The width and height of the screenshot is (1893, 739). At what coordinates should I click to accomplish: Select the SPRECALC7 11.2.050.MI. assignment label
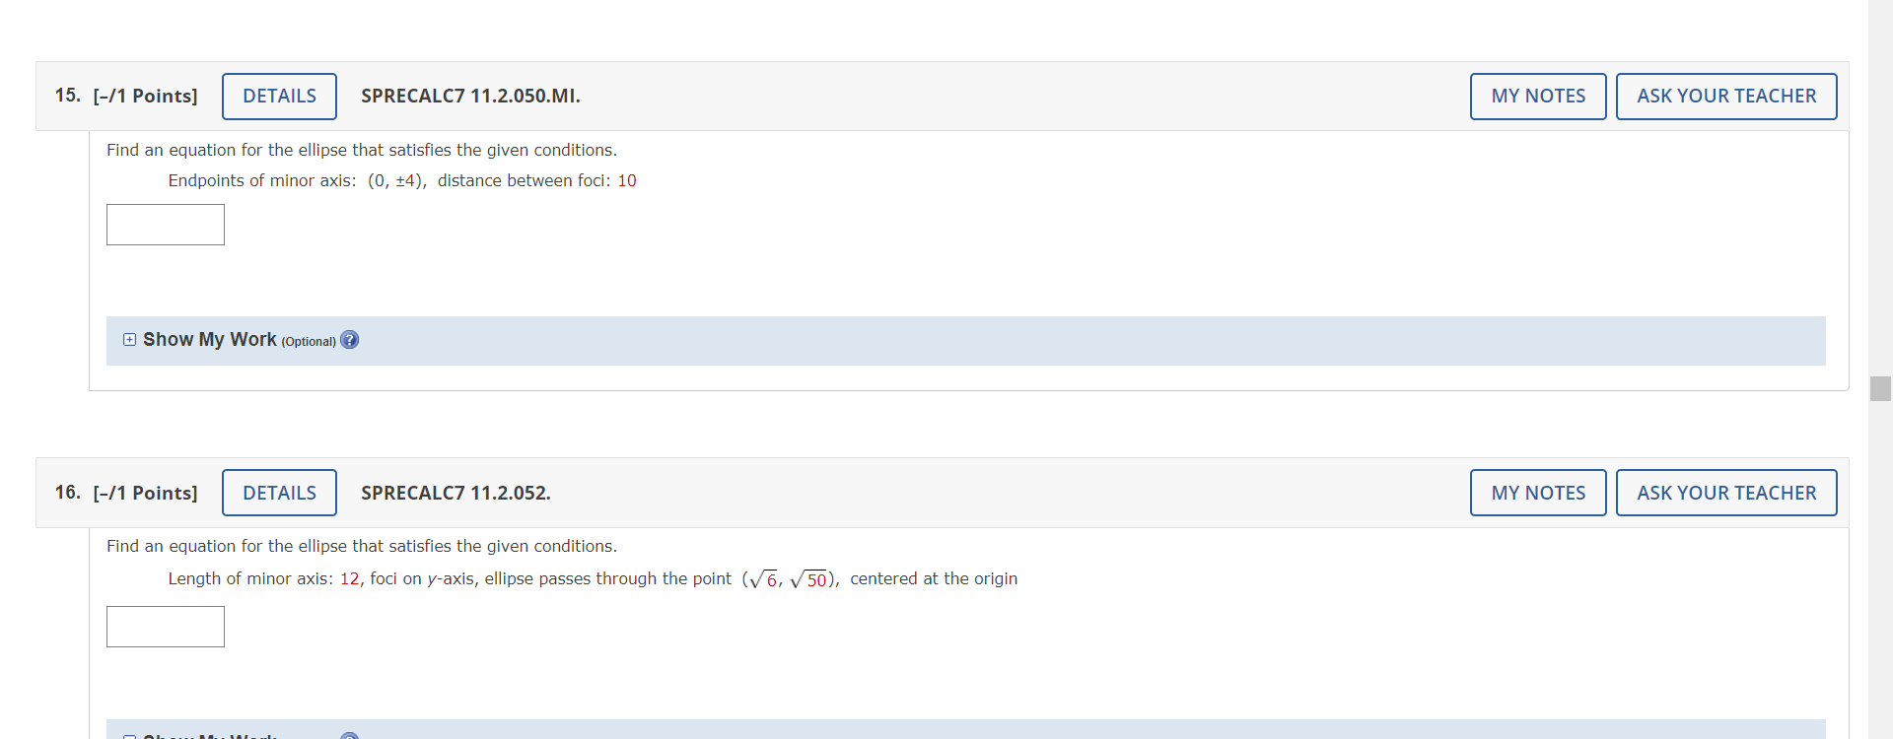[470, 96]
